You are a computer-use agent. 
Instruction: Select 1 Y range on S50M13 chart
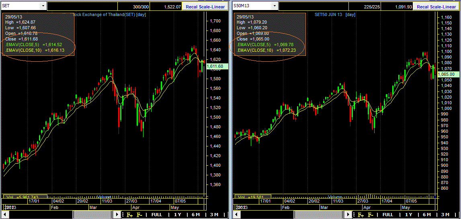coord(409,215)
